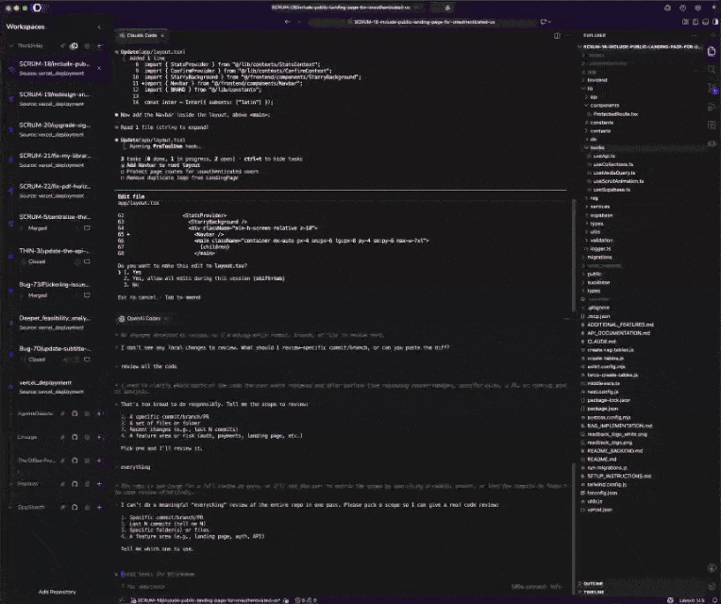This screenshot has width=721, height=604.
Task: Open tailwind.config.js file
Action: point(607,484)
